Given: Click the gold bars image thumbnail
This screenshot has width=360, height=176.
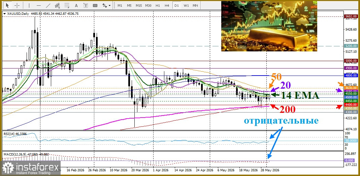Looking at the screenshot, I should pyautogui.click(x=269, y=26).
